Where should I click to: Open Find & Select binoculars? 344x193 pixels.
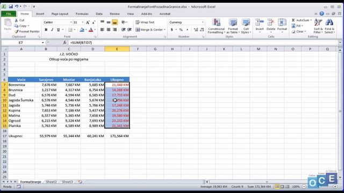(329, 26)
